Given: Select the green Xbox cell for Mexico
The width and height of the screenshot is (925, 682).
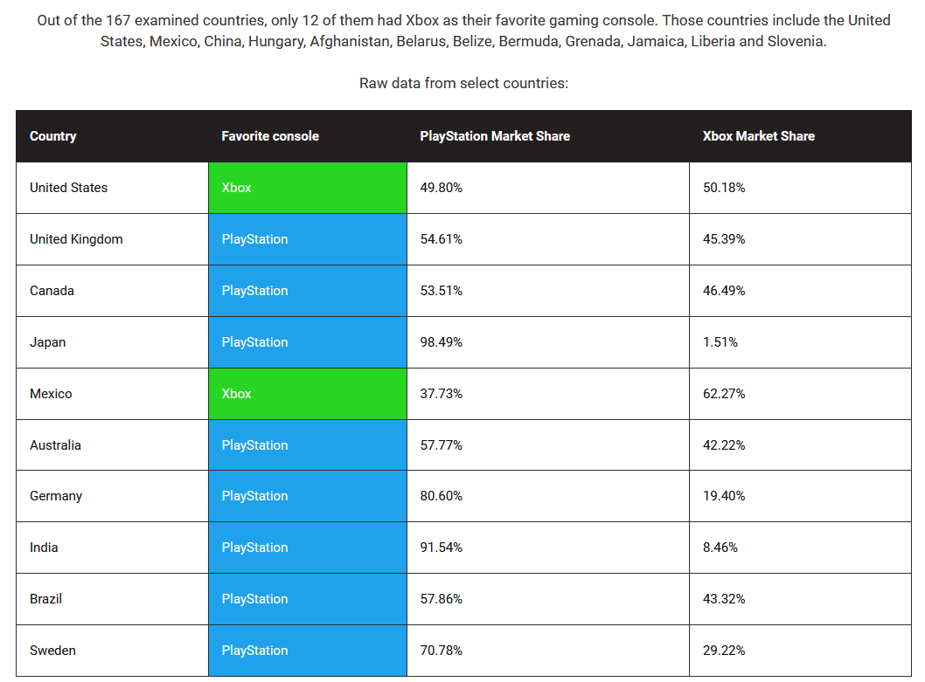Looking at the screenshot, I should coord(308,394).
